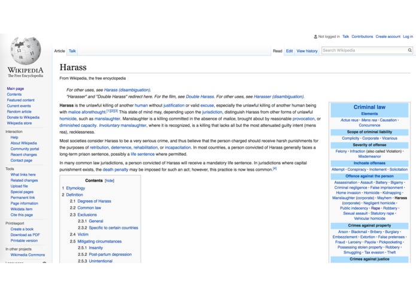Open the Wikidata item link
The image size is (416, 296).
21,209
